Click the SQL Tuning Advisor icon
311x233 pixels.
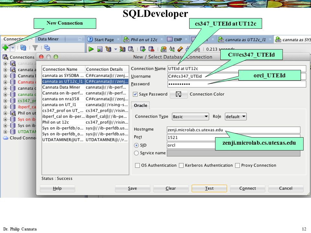131,49
